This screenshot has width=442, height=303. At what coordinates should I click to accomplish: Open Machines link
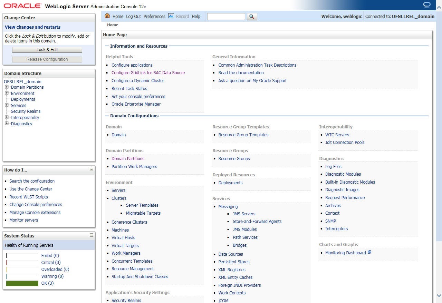120,230
